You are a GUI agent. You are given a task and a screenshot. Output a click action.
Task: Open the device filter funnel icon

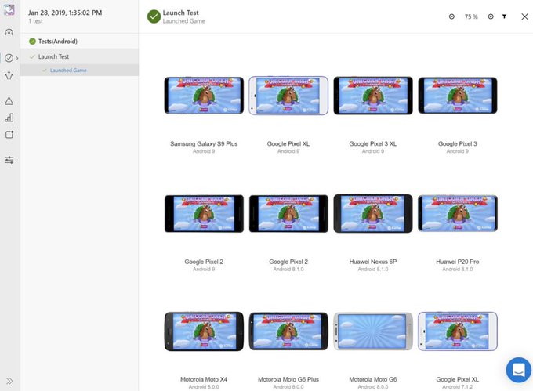click(x=505, y=16)
